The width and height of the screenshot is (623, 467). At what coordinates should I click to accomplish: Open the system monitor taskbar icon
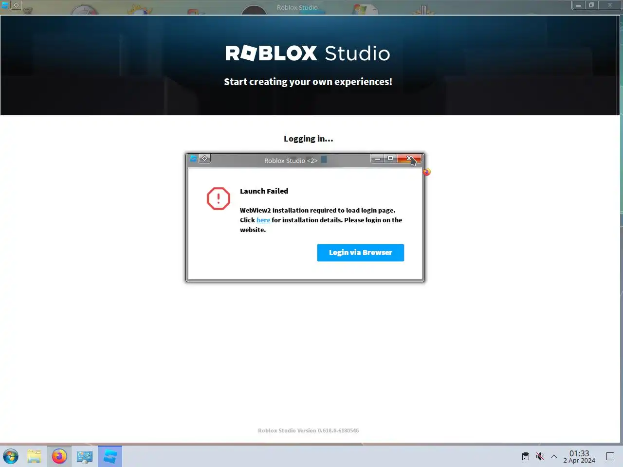click(84, 456)
